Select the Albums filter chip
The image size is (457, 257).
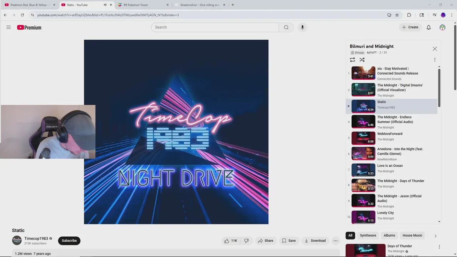click(389, 235)
